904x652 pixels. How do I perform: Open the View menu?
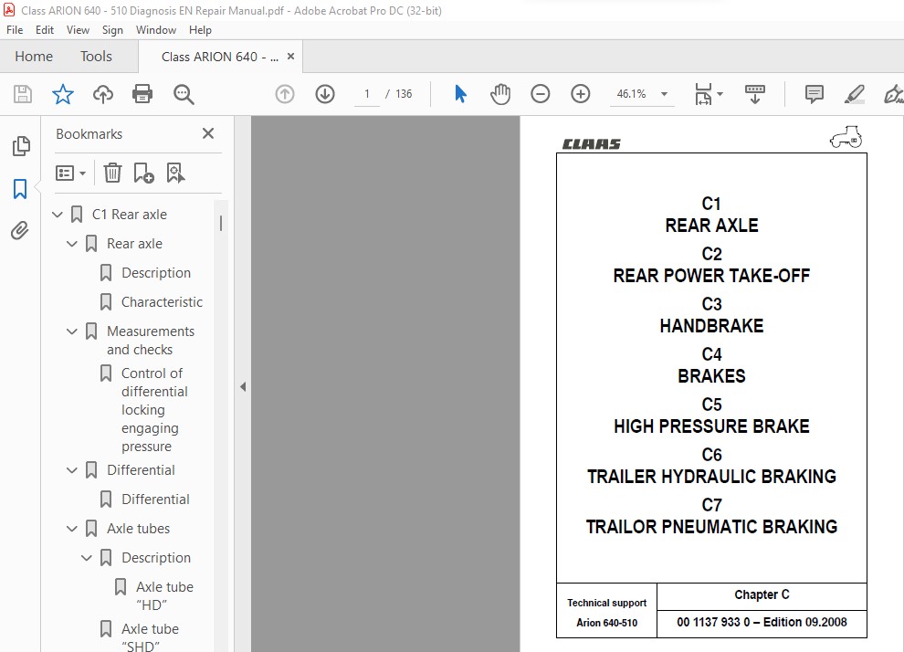(x=78, y=30)
